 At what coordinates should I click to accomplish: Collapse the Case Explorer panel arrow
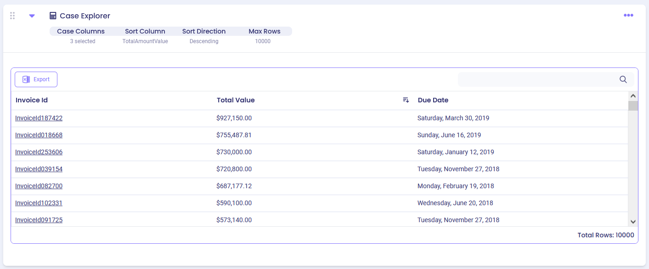[x=32, y=16]
